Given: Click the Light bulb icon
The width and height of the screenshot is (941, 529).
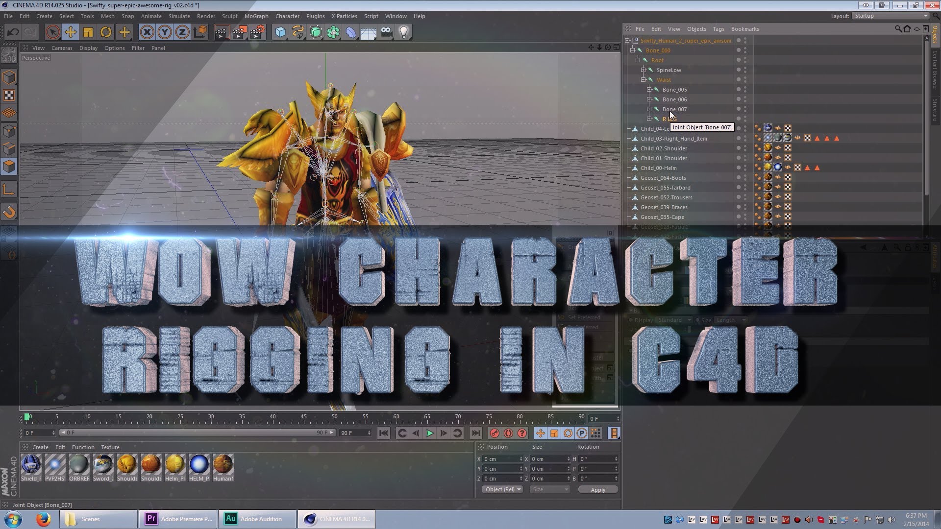Looking at the screenshot, I should [404, 32].
